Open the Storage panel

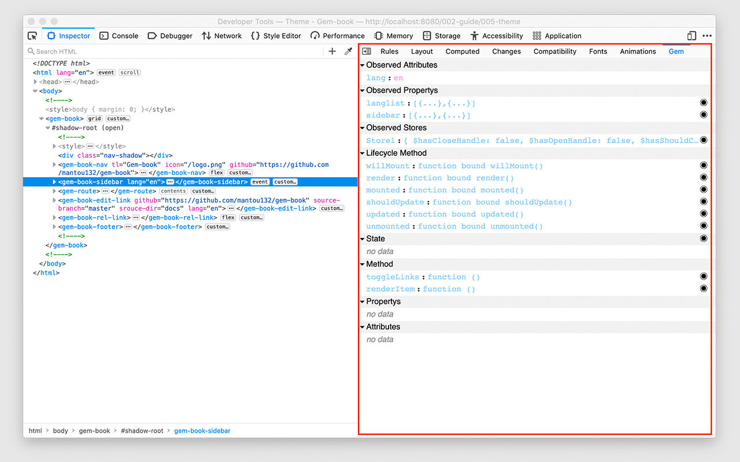tap(441, 36)
